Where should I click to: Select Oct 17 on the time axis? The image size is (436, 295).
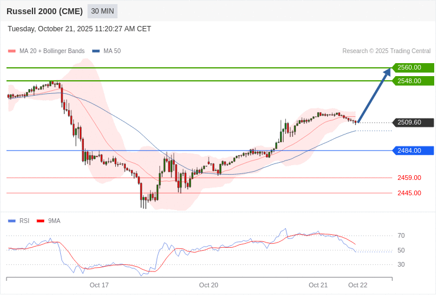click(x=99, y=285)
